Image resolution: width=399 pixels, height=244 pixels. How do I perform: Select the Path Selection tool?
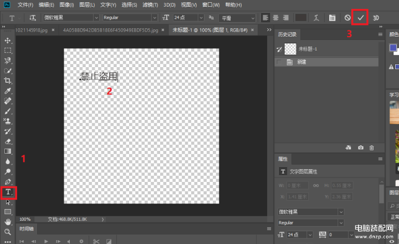pyautogui.click(x=8, y=202)
